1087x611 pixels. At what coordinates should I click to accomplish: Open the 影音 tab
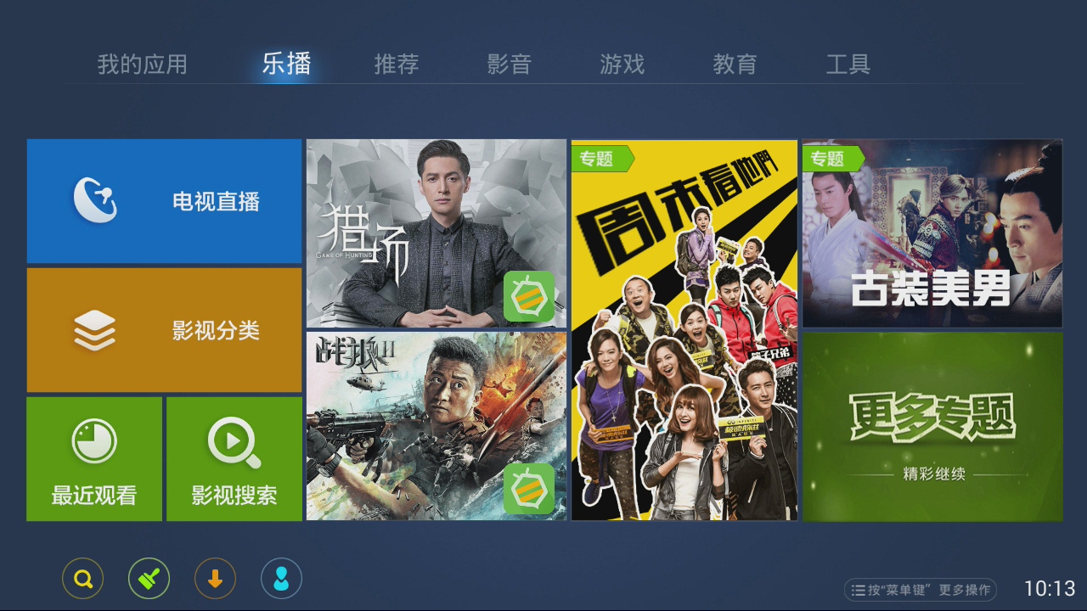tap(510, 64)
